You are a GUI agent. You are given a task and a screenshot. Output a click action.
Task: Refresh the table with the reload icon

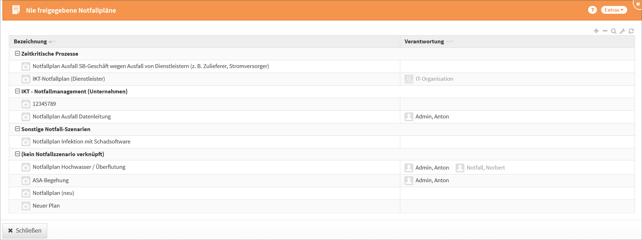[631, 31]
